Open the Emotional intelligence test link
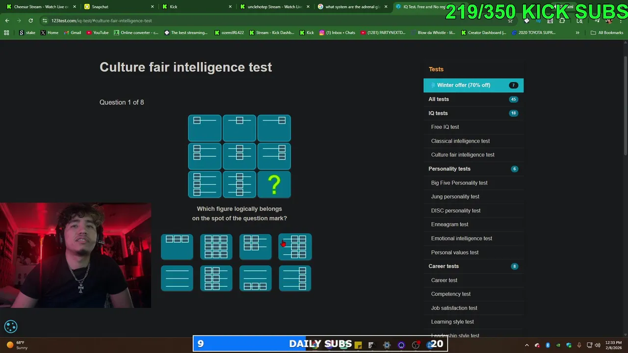Viewport: 628px width, 353px height. pos(462,238)
